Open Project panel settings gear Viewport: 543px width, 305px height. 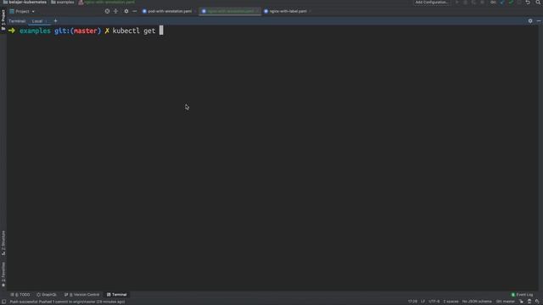pyautogui.click(x=126, y=11)
